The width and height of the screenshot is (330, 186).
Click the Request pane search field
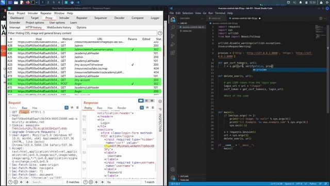coord(47,182)
